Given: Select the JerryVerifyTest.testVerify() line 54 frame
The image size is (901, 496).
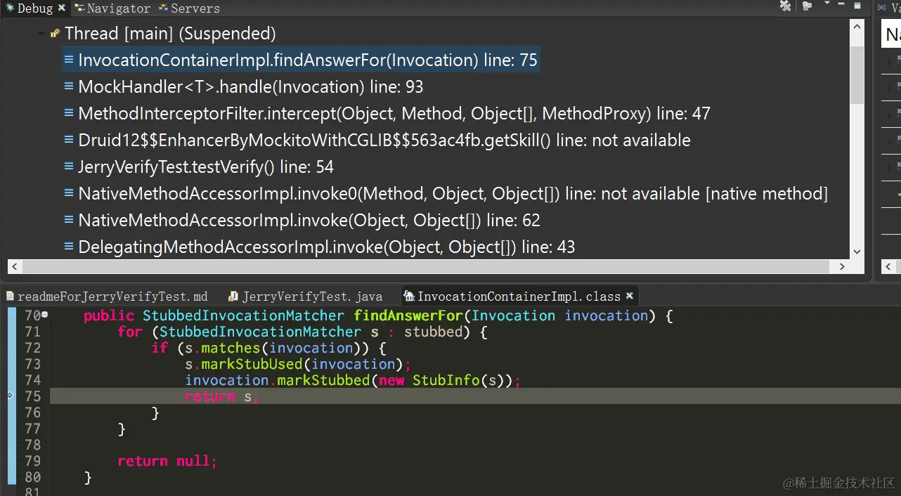Looking at the screenshot, I should point(199,167).
